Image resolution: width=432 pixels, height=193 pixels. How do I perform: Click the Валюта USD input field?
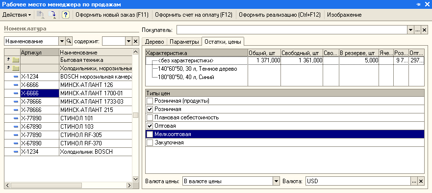pos(357,181)
